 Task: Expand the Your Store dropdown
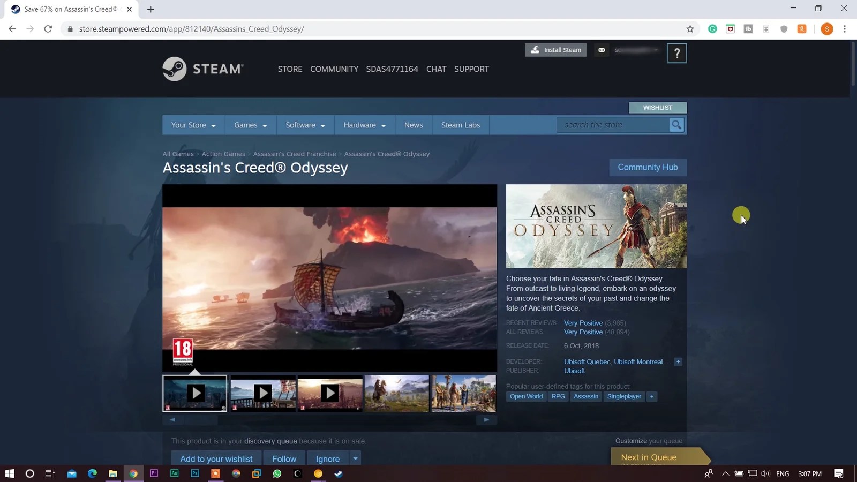(193, 125)
